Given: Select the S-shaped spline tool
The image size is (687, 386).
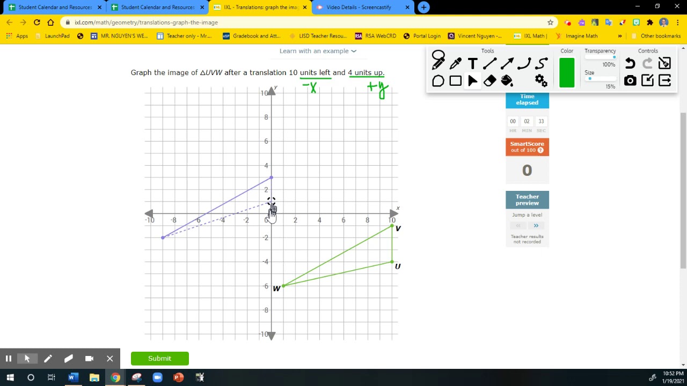Looking at the screenshot, I should 541,64.
